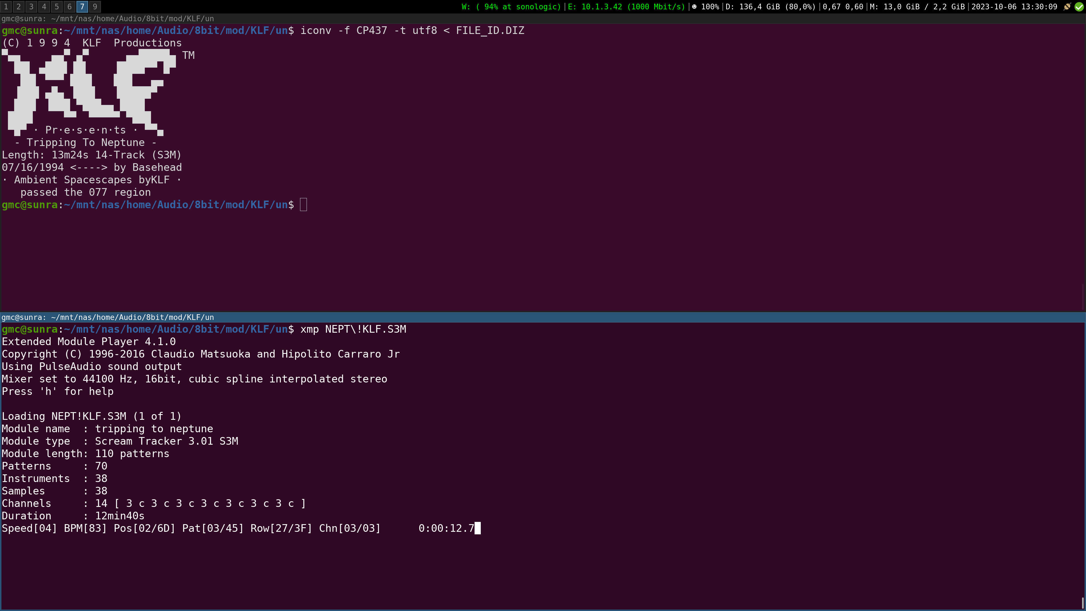This screenshot has height=611, width=1086.
Task: Switch to workspace 4
Action: [x=44, y=6]
